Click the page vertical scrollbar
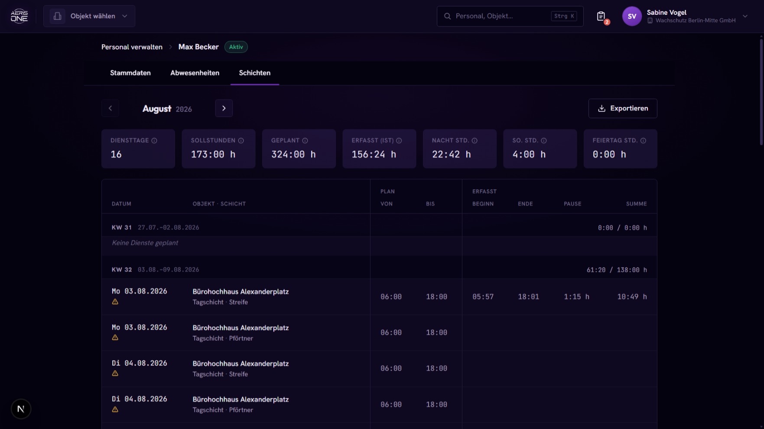This screenshot has height=429, width=764. [761, 92]
